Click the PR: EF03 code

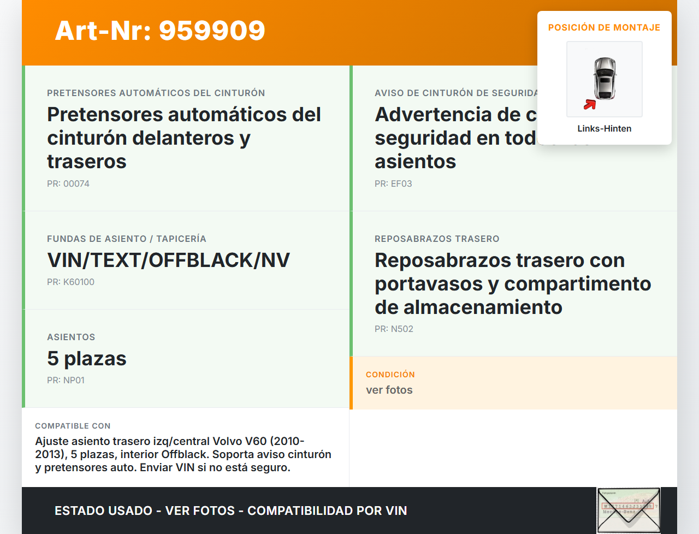pos(393,183)
